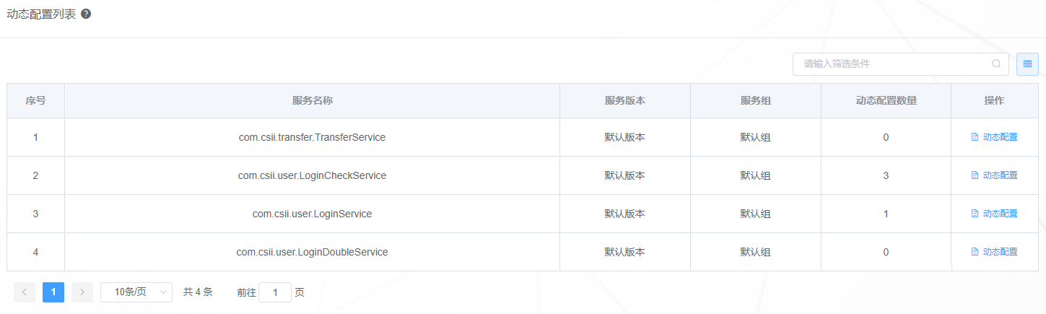1046x314 pixels.
Task: Click the 服务名称 column header
Action: tap(312, 100)
